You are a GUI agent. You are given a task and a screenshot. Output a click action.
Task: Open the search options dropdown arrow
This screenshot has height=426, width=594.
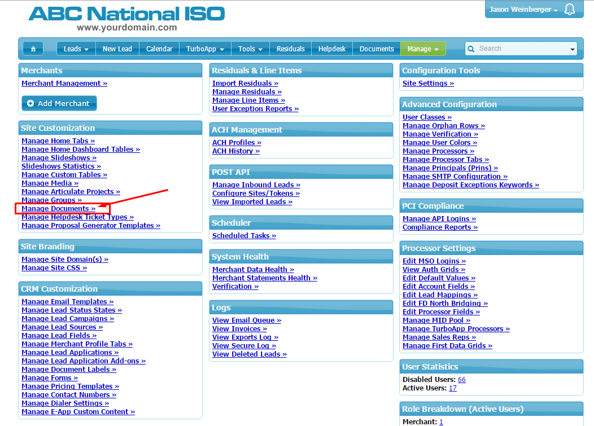click(572, 49)
